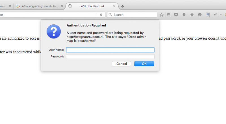This screenshot has width=226, height=124.
Task: Save page to Pocket icon
Action: pyautogui.click(x=176, y=15)
